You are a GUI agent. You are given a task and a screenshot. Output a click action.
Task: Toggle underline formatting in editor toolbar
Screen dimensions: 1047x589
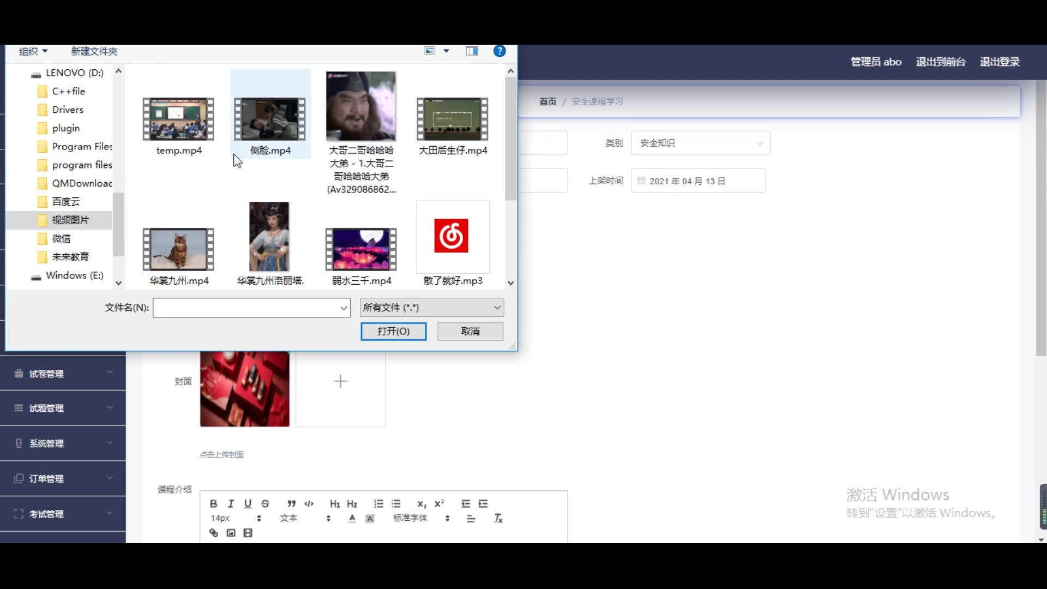pos(248,503)
